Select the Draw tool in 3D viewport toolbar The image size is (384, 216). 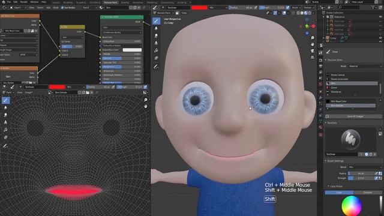156,21
